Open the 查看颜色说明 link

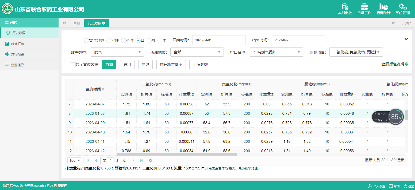point(393,64)
